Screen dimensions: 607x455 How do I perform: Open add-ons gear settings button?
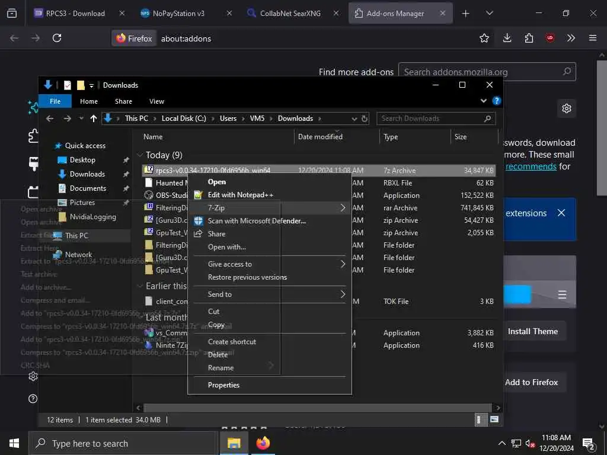point(566,108)
